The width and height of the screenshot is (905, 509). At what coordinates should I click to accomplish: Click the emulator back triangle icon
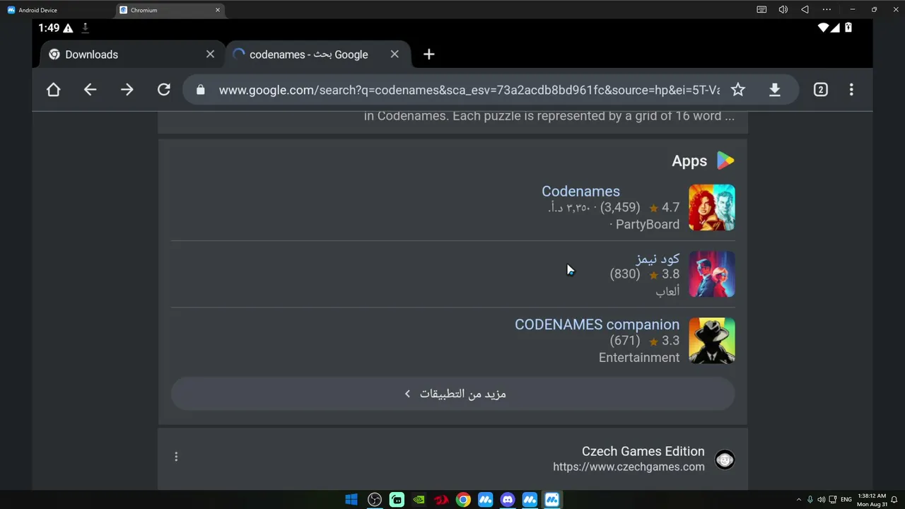[805, 10]
